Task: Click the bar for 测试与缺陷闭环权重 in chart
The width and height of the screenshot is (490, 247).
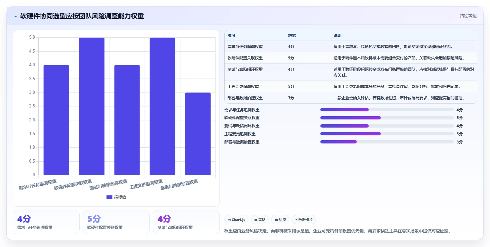Action: [x=127, y=120]
